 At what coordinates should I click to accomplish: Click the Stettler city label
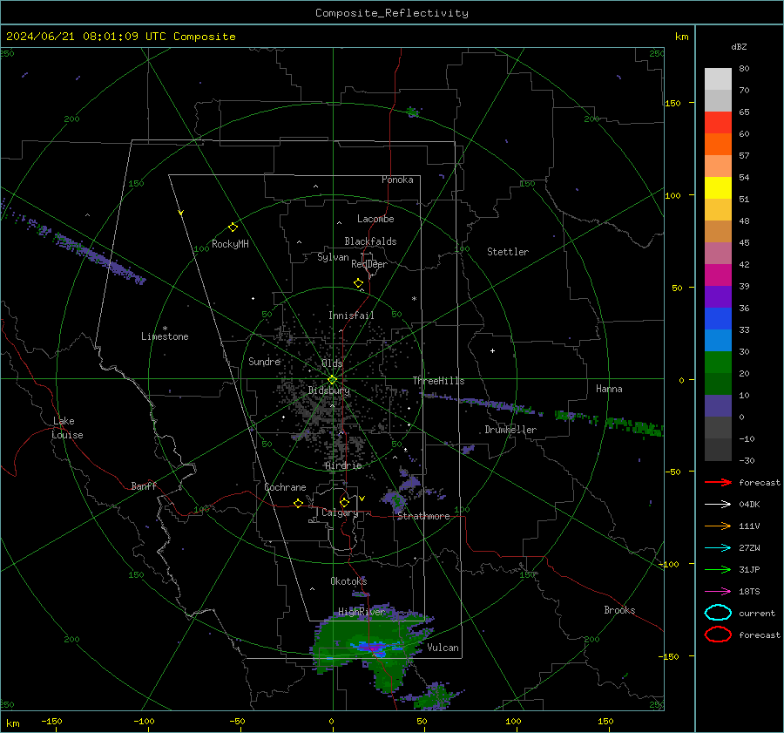click(508, 252)
